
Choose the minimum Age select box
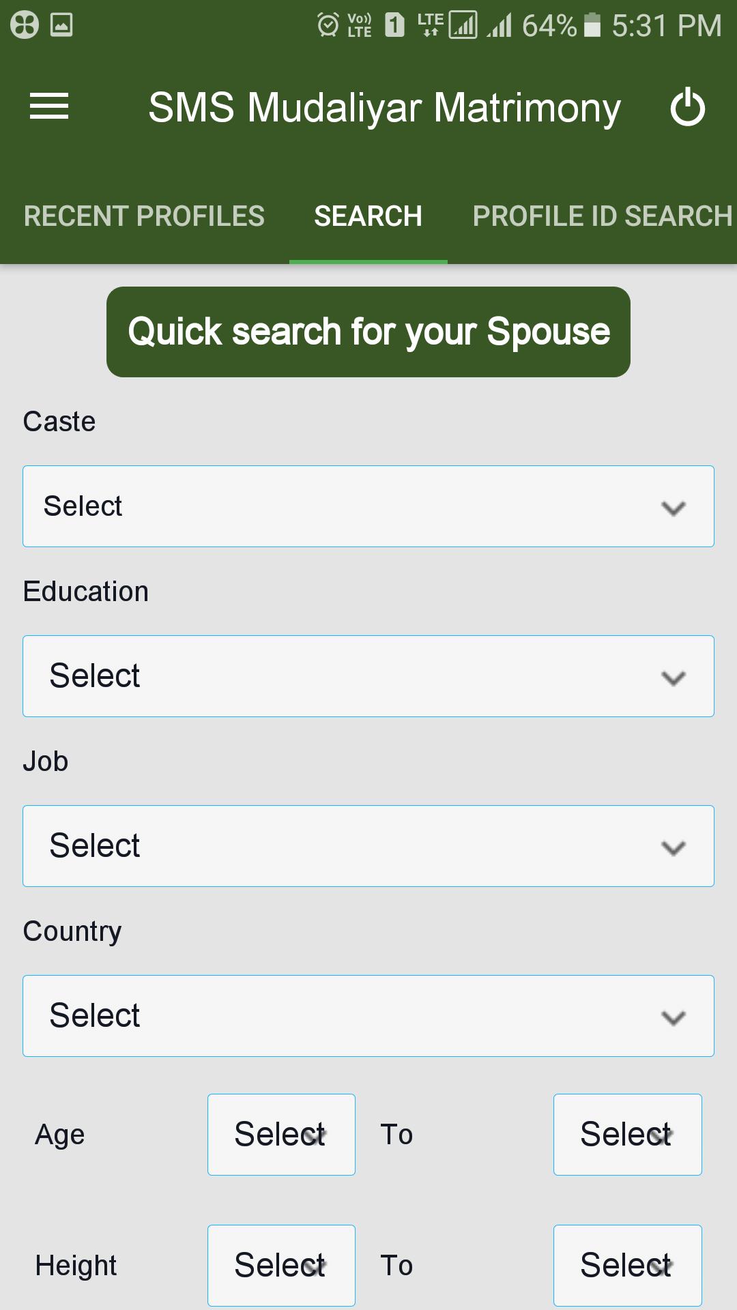(x=281, y=1135)
